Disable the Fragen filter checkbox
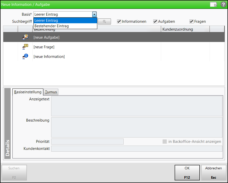228x183 pixels. tap(192, 21)
